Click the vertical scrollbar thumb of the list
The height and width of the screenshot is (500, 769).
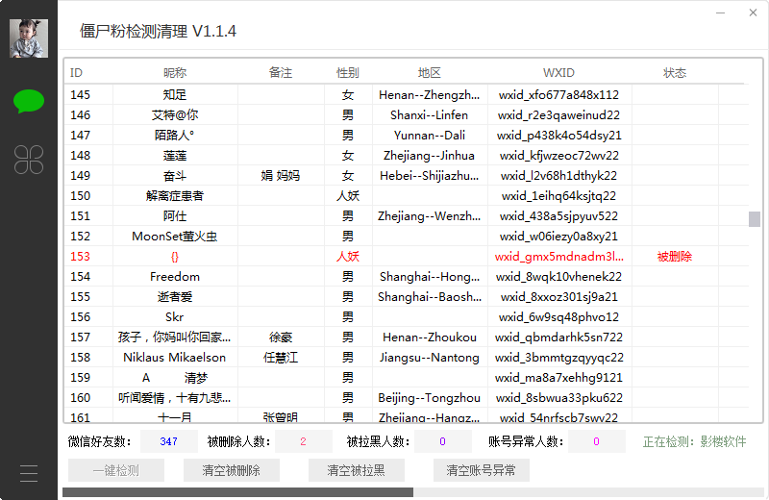(755, 219)
